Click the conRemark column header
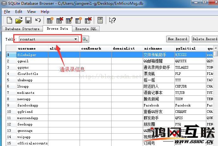 pos(95,49)
